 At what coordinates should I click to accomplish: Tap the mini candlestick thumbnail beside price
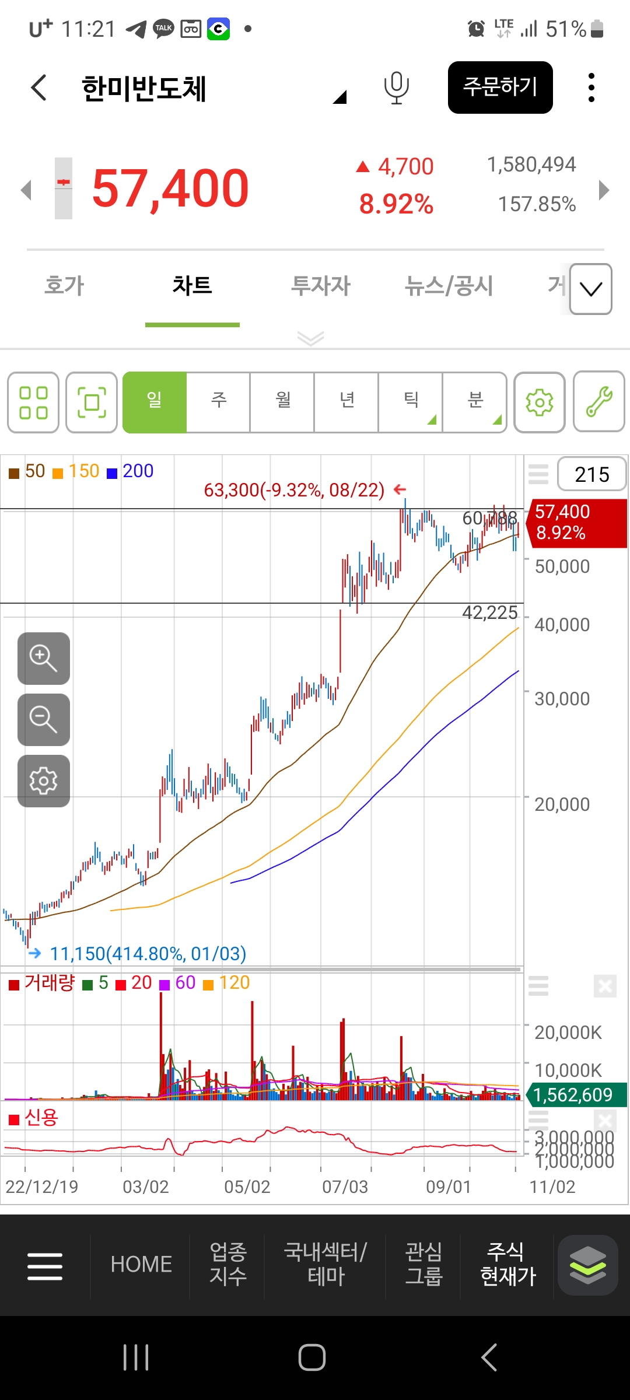[64, 188]
